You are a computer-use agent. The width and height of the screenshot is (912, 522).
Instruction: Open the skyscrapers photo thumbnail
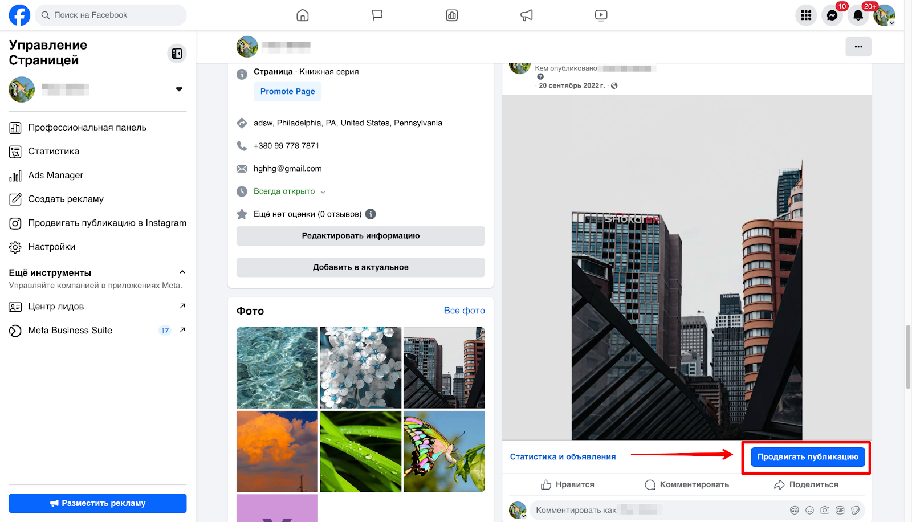coord(444,368)
